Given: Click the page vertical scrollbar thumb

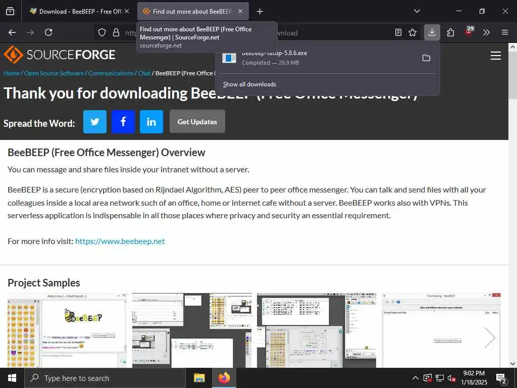Looking at the screenshot, I should pyautogui.click(x=512, y=75).
